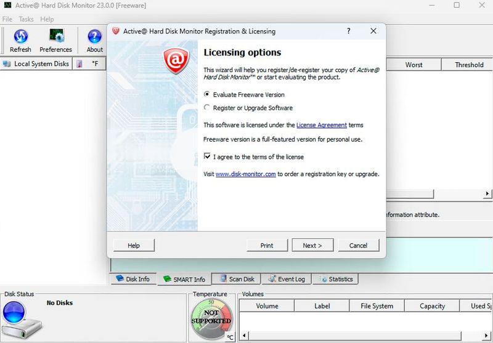Select Register or Upgrade Software option

(x=206, y=107)
